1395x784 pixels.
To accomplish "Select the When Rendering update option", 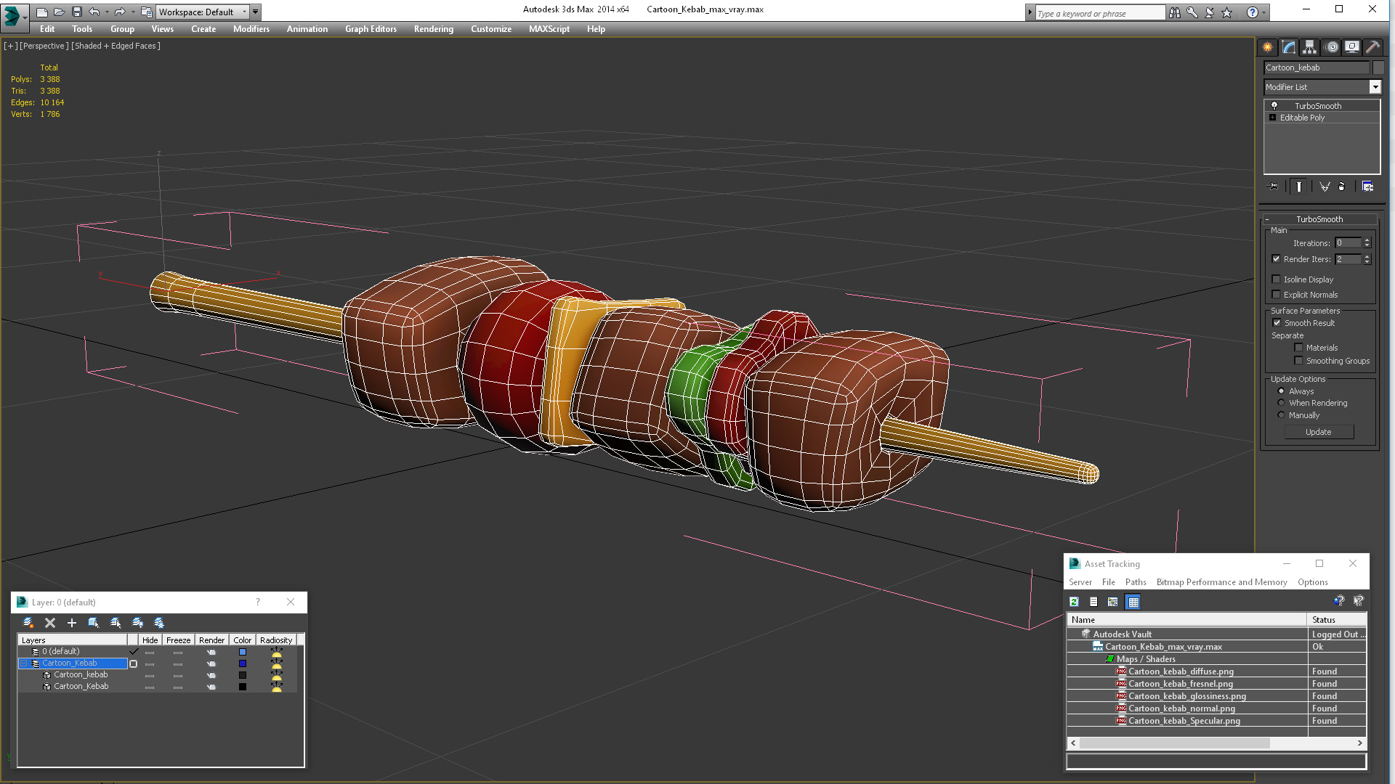I will [x=1281, y=403].
